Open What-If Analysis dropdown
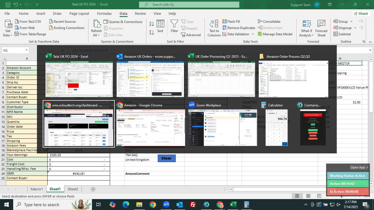This screenshot has height=210, width=374. (307, 28)
